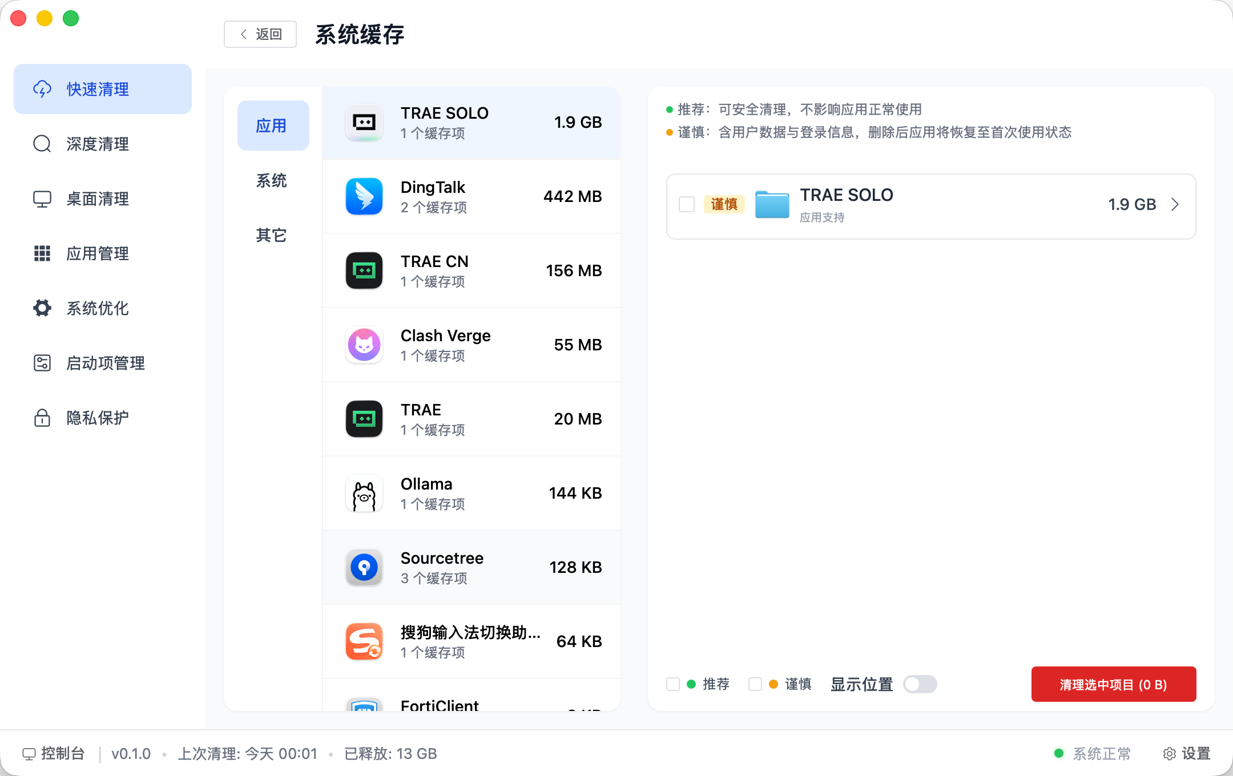The image size is (1233, 776).
Task: Open Deep Clean magnifier icon
Action: (42, 144)
